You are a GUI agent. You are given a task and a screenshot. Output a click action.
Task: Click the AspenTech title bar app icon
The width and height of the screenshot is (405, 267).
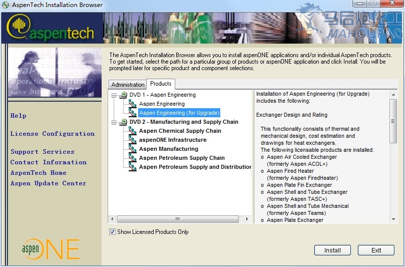pyautogui.click(x=6, y=5)
